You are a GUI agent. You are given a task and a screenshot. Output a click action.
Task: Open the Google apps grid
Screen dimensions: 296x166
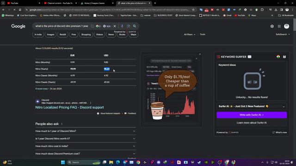279,26
